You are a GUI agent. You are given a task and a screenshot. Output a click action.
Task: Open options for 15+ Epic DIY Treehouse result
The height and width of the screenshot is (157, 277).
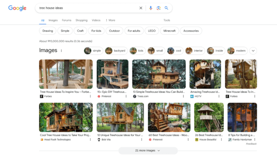[x=126, y=96]
